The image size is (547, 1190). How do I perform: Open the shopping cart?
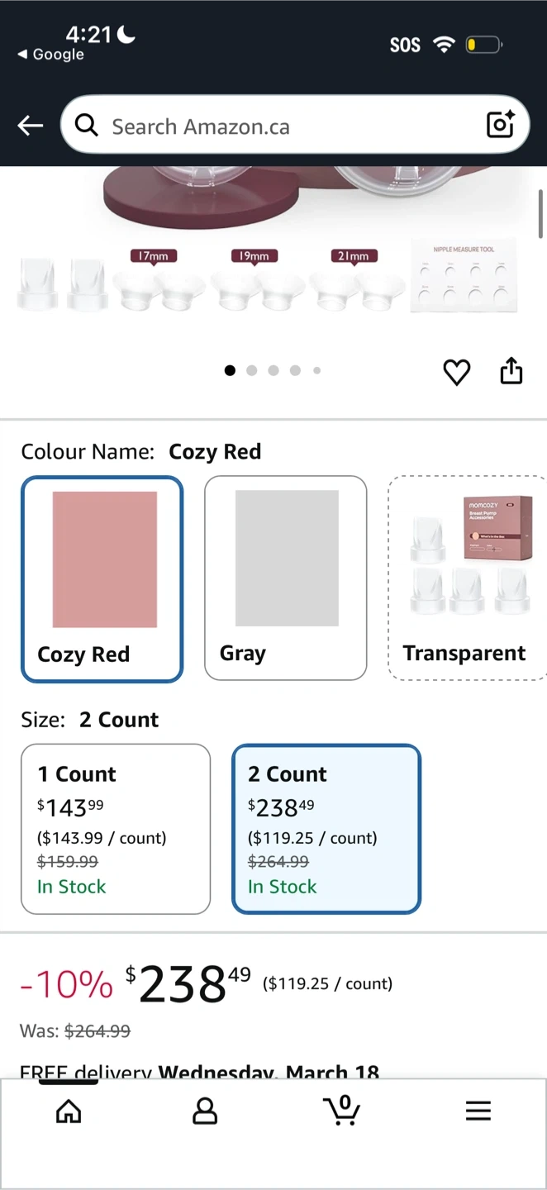341,1110
